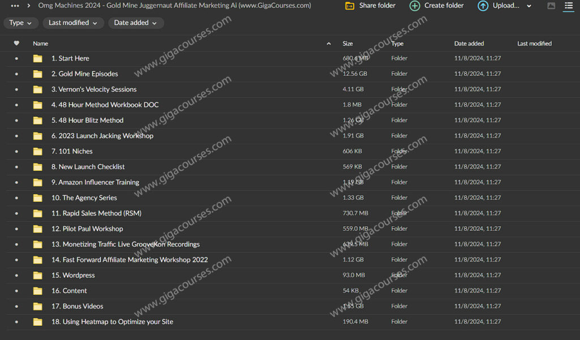The height and width of the screenshot is (340, 580).
Task: Click the favorite heart column header icon
Action: [x=16, y=44]
